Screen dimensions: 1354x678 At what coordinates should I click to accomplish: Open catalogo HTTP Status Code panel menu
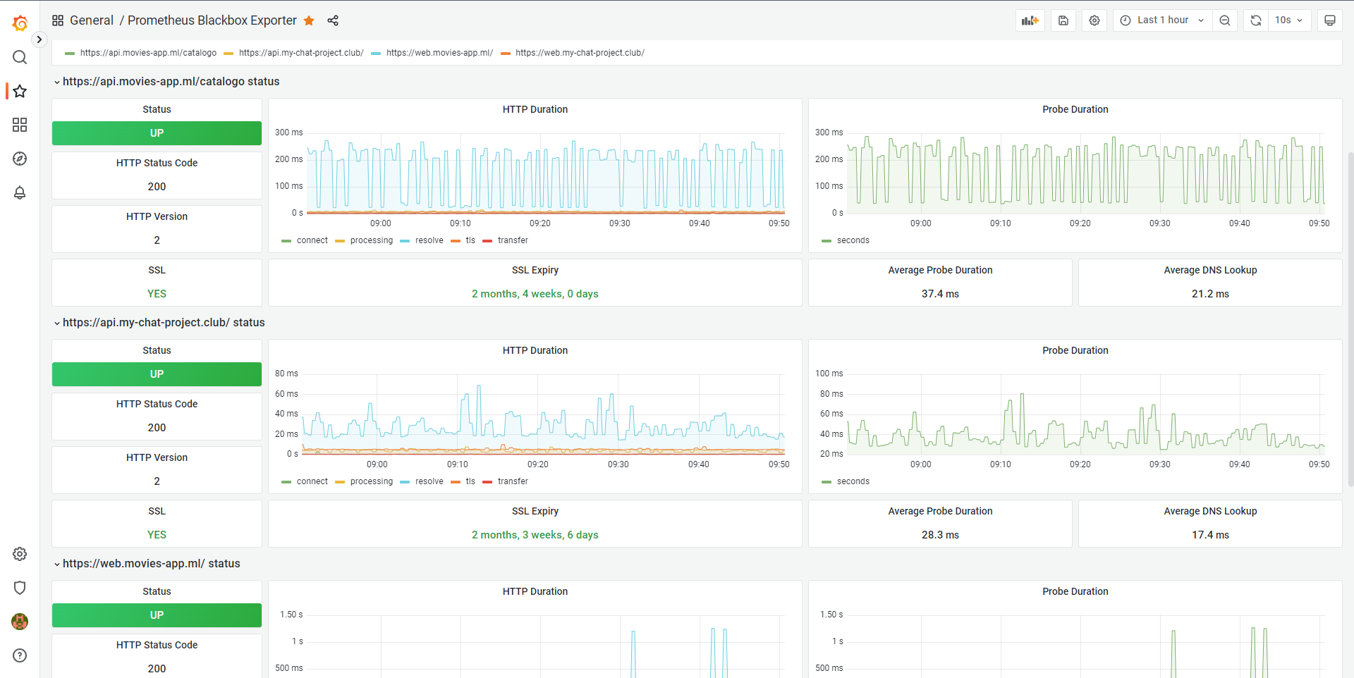tap(157, 163)
